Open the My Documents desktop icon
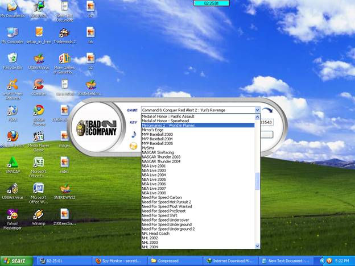Screen dimensions: 355x266 tap(13, 9)
